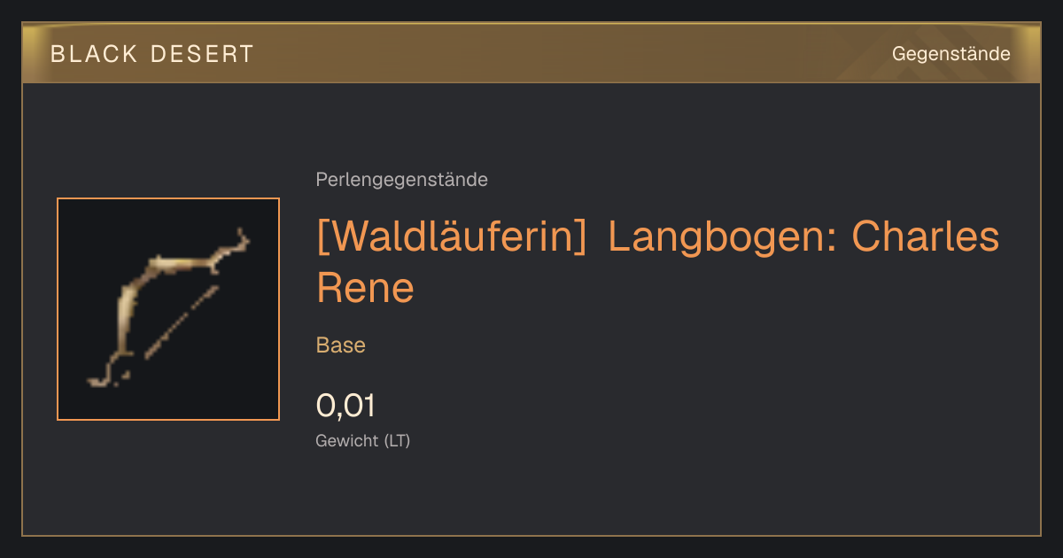The width and height of the screenshot is (1063, 558).
Task: Click the Gewicht (LT) caption
Action: (x=363, y=440)
